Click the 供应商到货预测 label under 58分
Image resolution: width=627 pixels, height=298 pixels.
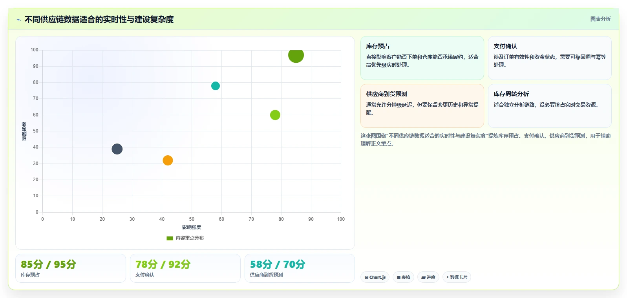267,275
